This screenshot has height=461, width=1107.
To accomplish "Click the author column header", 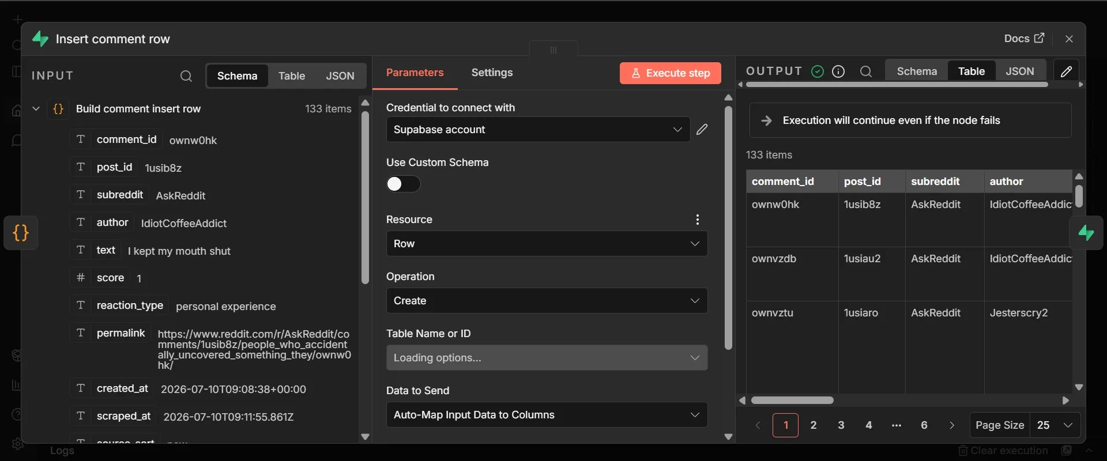I will tap(1027, 182).
